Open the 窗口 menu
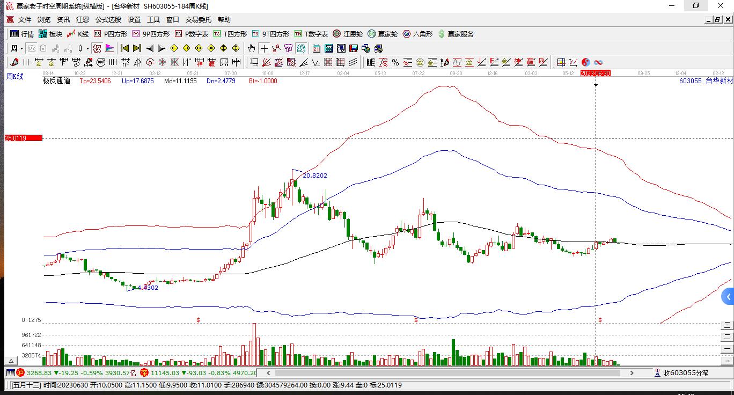Viewport: 734px width, 395px height. click(173, 20)
